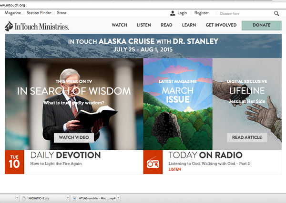Click the orange radio icon tile
286x203 pixels.
point(153,162)
